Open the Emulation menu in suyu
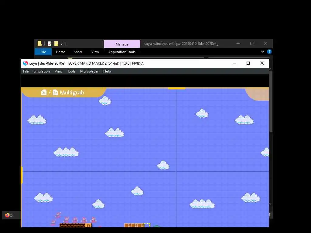 point(41,71)
